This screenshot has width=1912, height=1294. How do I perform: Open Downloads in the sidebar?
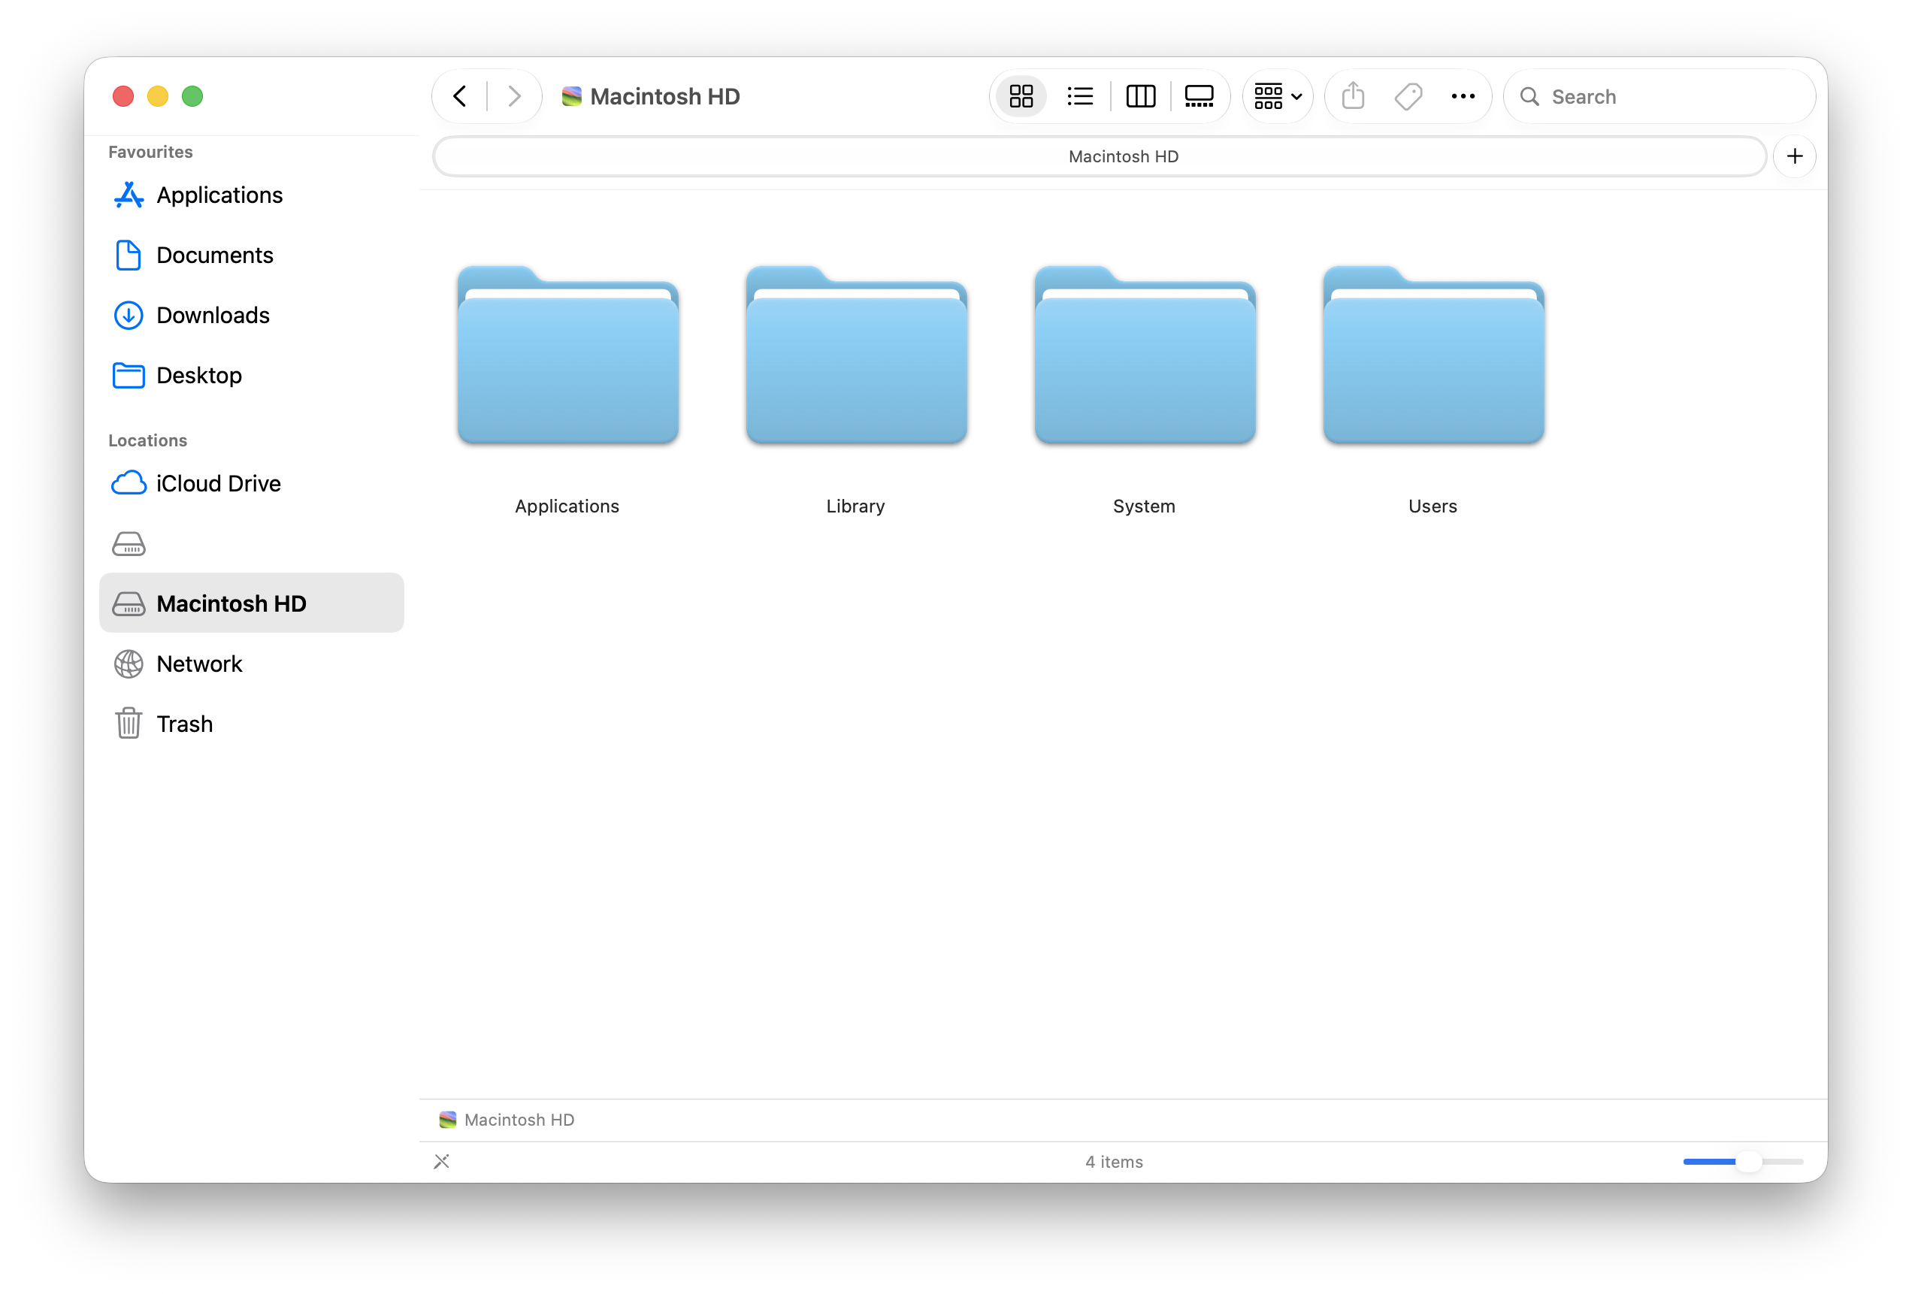pos(251,315)
